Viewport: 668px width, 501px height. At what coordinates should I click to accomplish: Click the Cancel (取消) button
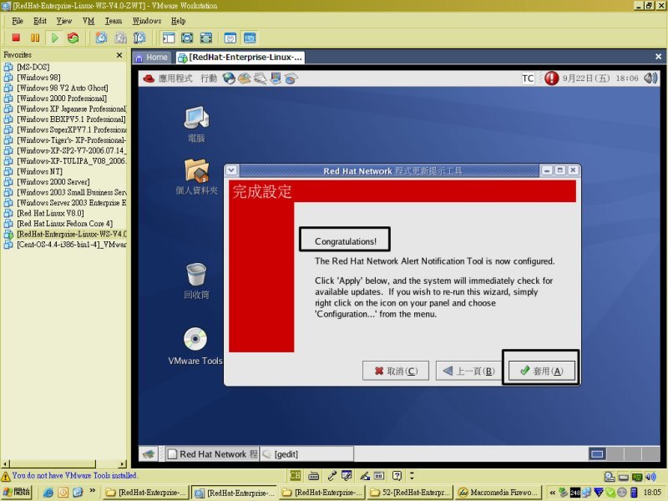[395, 371]
